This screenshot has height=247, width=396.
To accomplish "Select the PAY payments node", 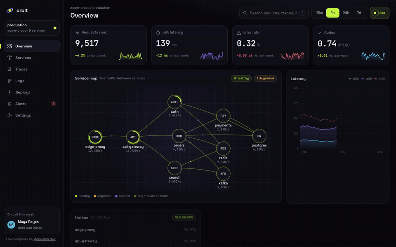I will click(x=223, y=116).
